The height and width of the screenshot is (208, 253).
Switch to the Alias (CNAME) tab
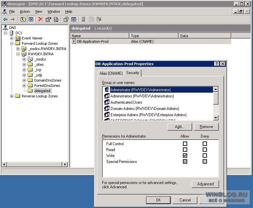(111, 73)
